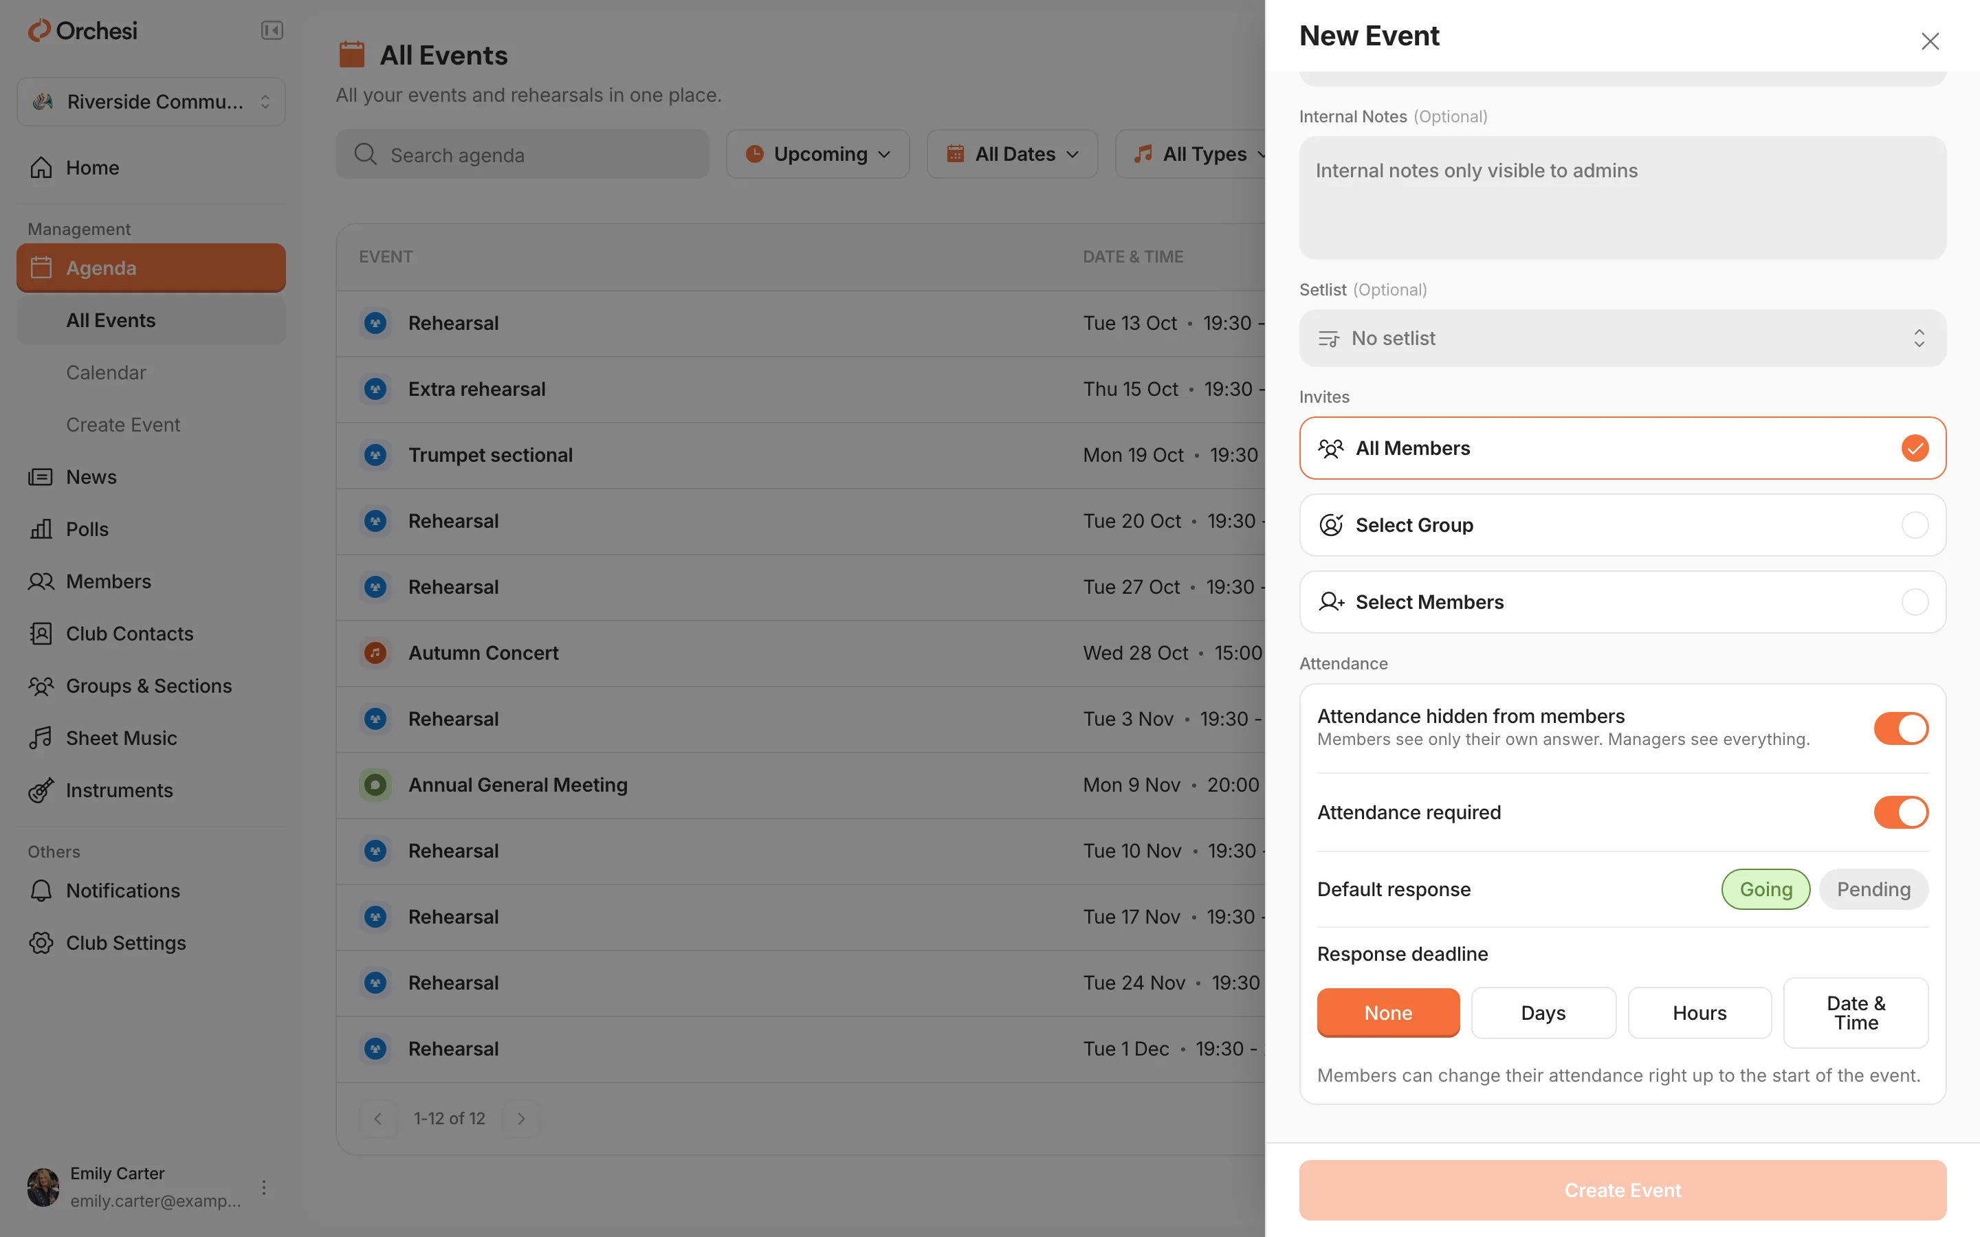This screenshot has height=1237, width=1980.
Task: Open the Autumn Concert event row
Action: 801,653
